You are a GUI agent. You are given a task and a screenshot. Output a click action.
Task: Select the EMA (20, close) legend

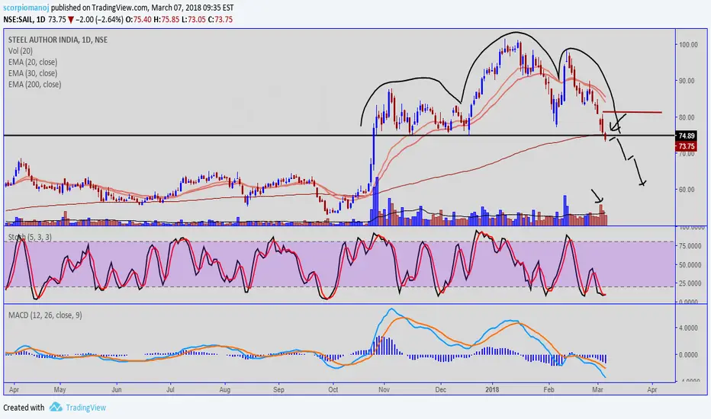(33, 62)
